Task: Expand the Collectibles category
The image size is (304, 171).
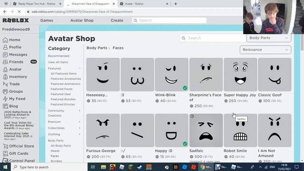Action: (x=79, y=128)
